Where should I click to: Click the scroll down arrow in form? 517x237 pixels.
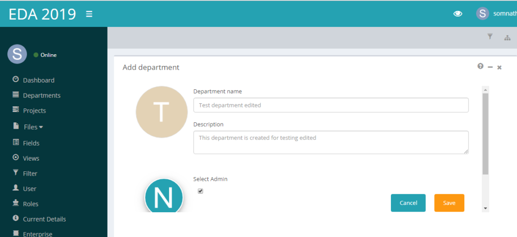(485, 208)
